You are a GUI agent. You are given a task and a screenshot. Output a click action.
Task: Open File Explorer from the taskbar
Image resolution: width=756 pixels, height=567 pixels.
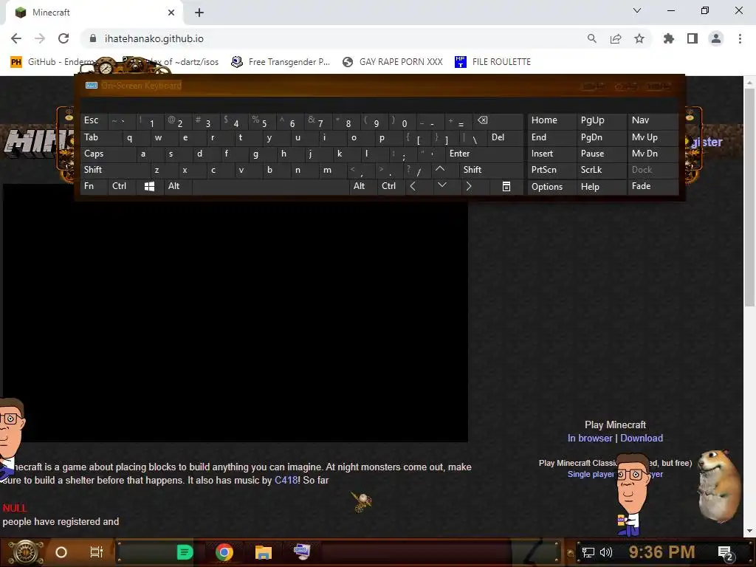pos(264,552)
